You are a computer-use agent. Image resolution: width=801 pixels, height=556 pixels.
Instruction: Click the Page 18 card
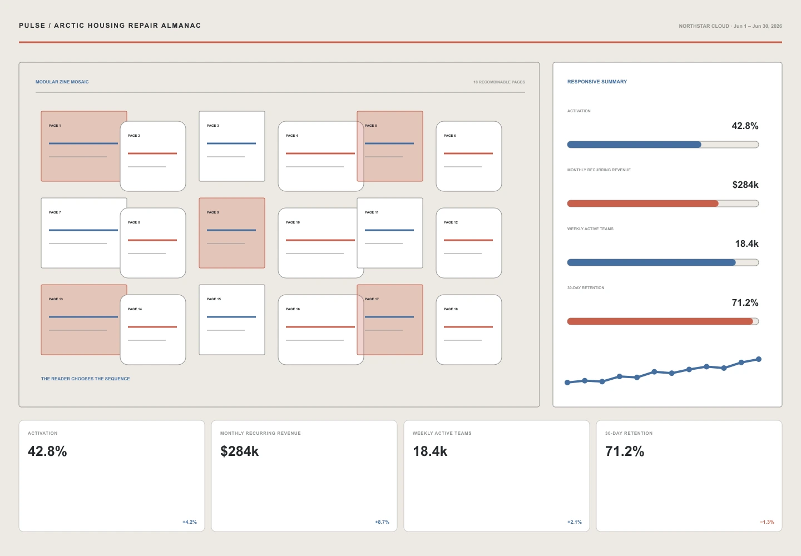coord(469,330)
